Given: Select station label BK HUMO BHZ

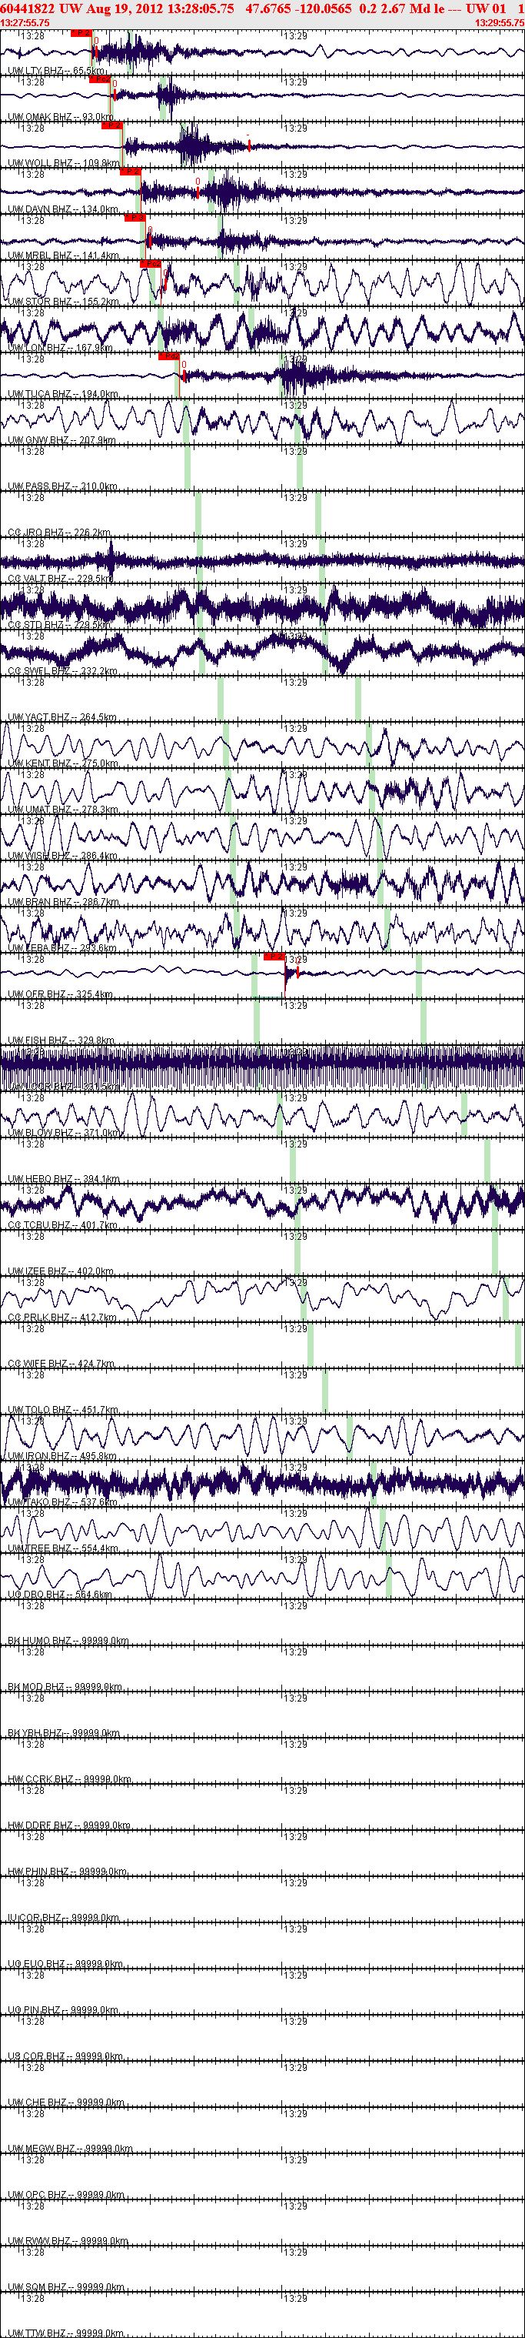Looking at the screenshot, I should click(x=68, y=1641).
